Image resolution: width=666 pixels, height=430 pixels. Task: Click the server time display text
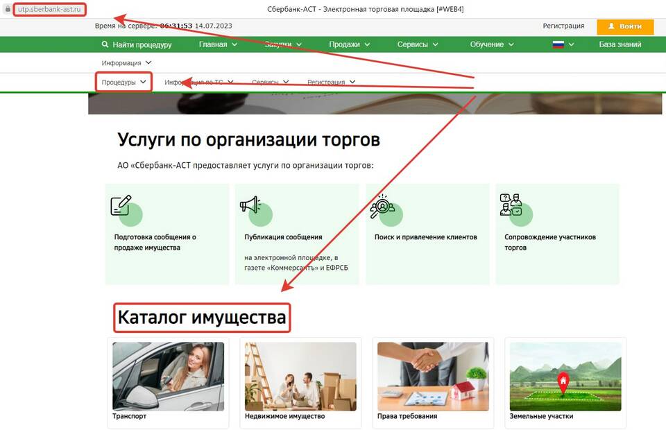[164, 26]
